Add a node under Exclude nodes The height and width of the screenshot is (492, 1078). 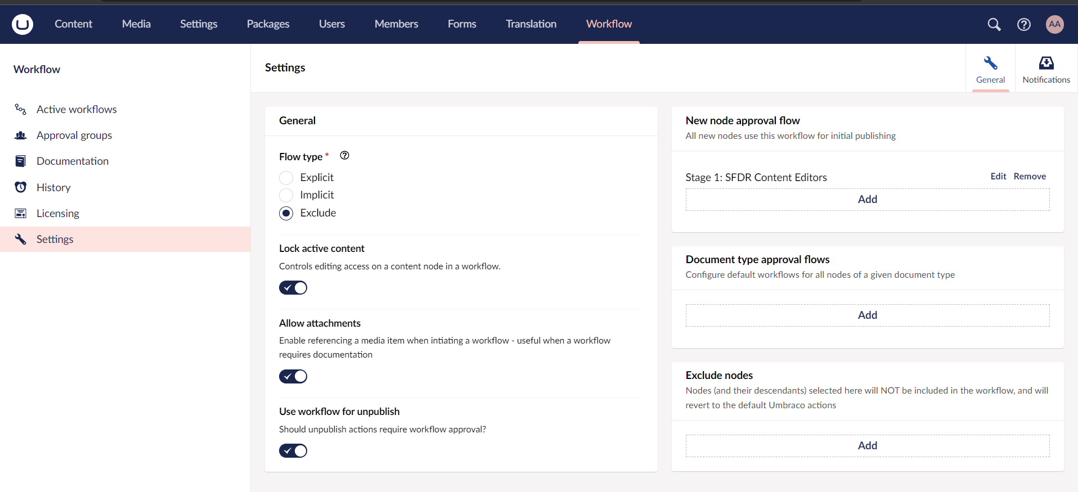[x=868, y=446]
